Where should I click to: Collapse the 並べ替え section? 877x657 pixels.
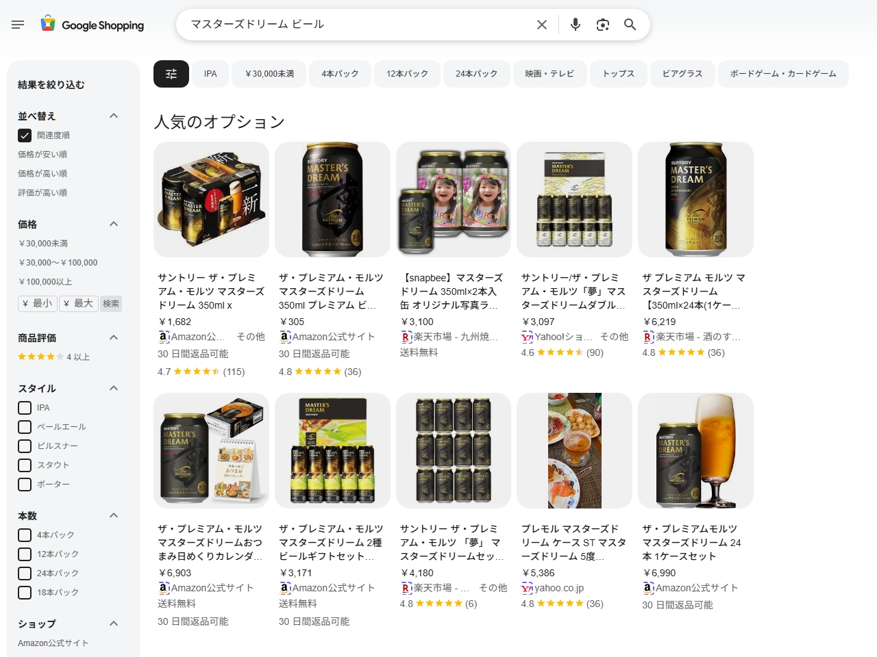tap(114, 116)
